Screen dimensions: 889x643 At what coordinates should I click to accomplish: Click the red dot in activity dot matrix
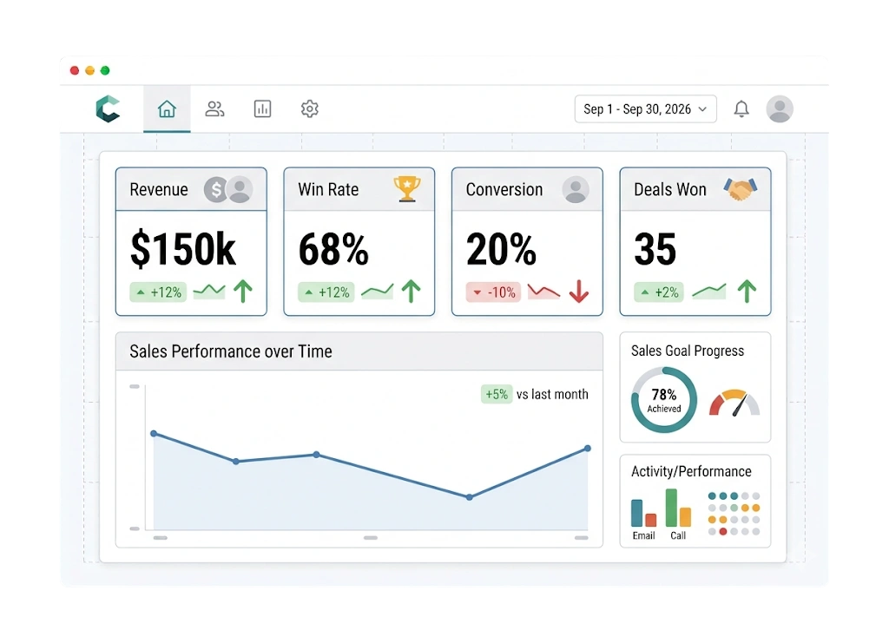[x=723, y=531]
